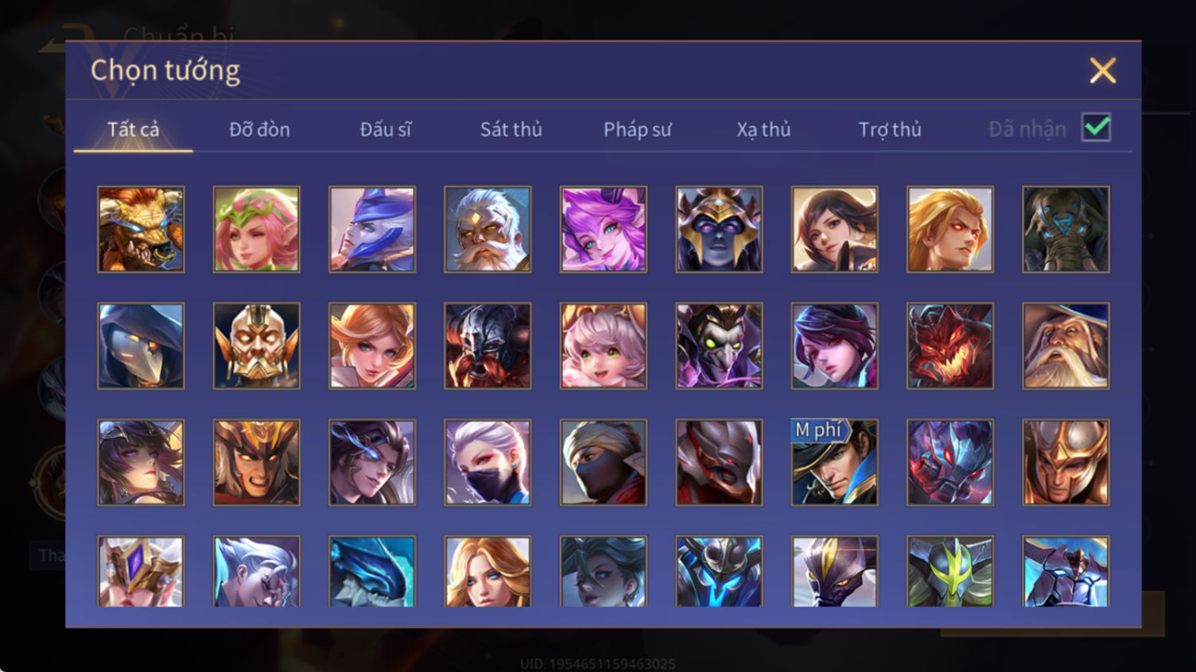Pick the long-bearded wizard in hat
The image size is (1196, 672).
[x=1066, y=346]
